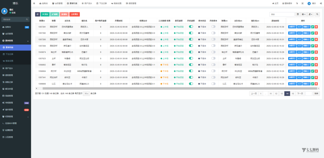Click the 上一页 previous page button
Viewport: 324px width, 158px height.
[254, 94]
